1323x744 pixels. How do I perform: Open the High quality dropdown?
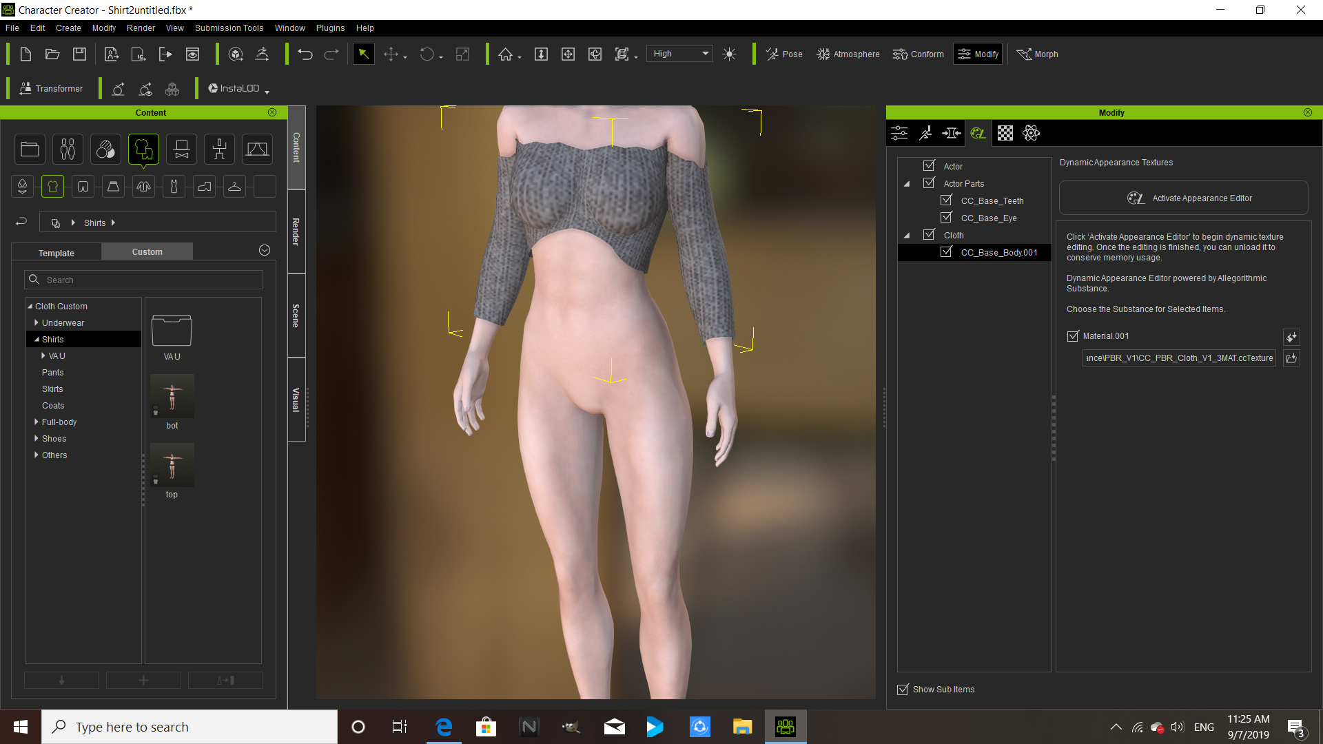[x=679, y=54]
